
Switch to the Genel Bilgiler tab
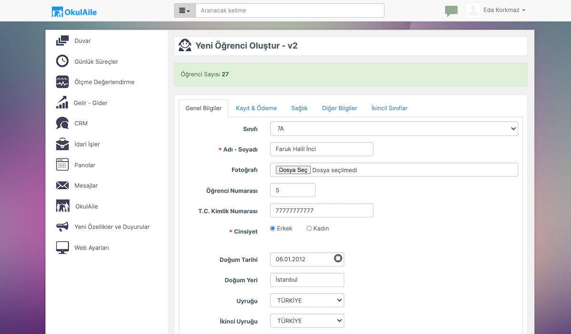pos(204,108)
